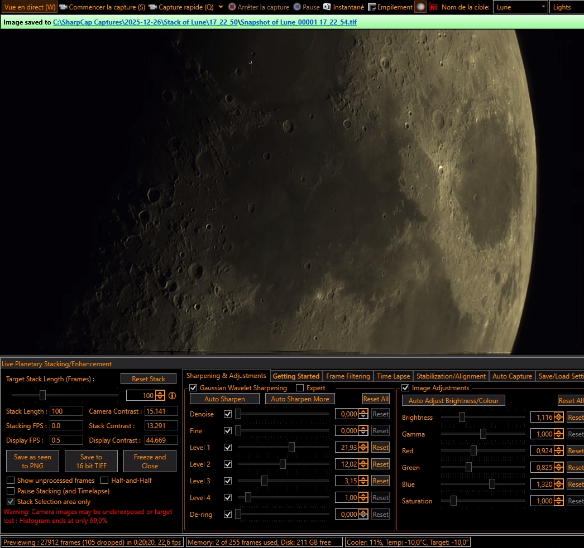Click the Empilement stacking icon
The image size is (584, 548).
pos(372,7)
